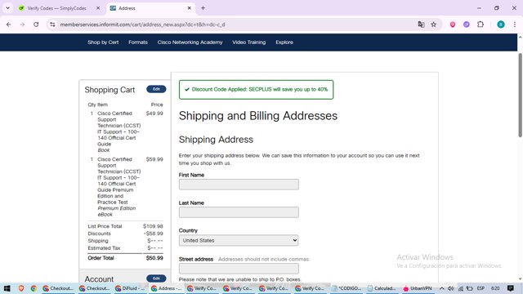Go back using the browser back arrow
This screenshot has width=523, height=294.
[9, 24]
